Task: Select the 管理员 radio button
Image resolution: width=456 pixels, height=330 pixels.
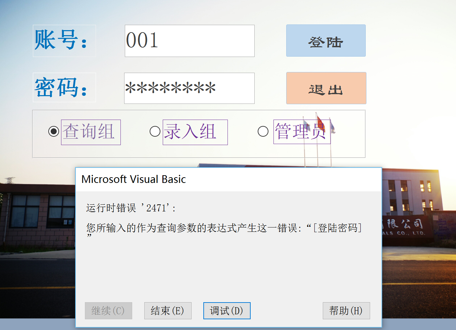Action: (263, 131)
